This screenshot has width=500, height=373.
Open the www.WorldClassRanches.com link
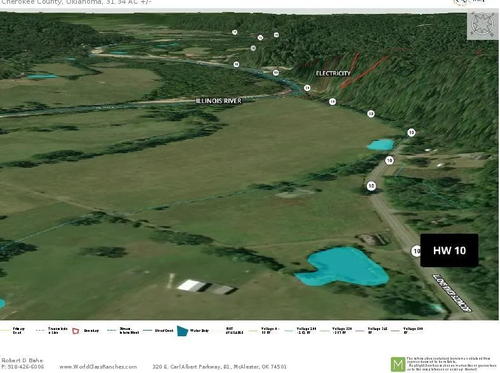(x=98, y=367)
